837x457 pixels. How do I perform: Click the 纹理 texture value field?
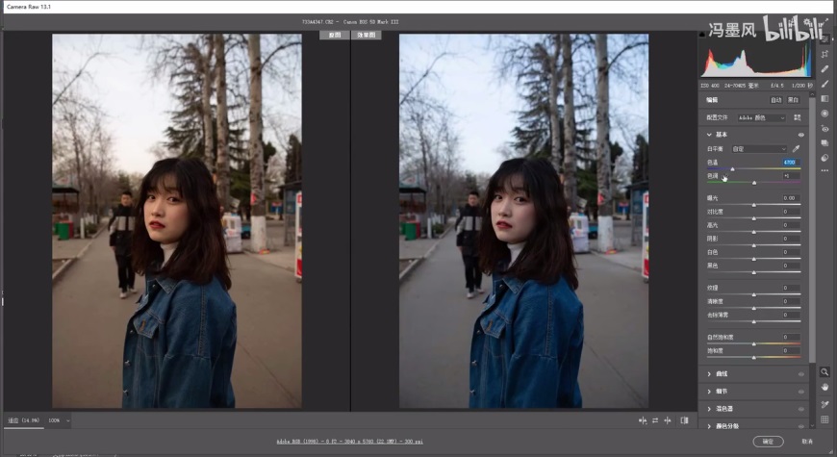tap(791, 288)
